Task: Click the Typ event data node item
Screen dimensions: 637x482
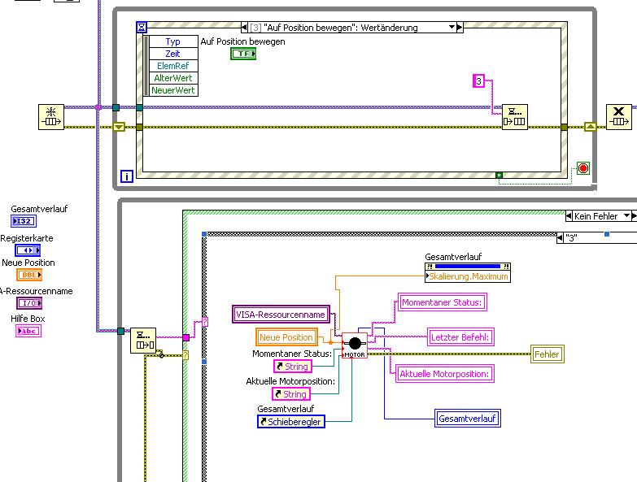Action: coord(173,41)
